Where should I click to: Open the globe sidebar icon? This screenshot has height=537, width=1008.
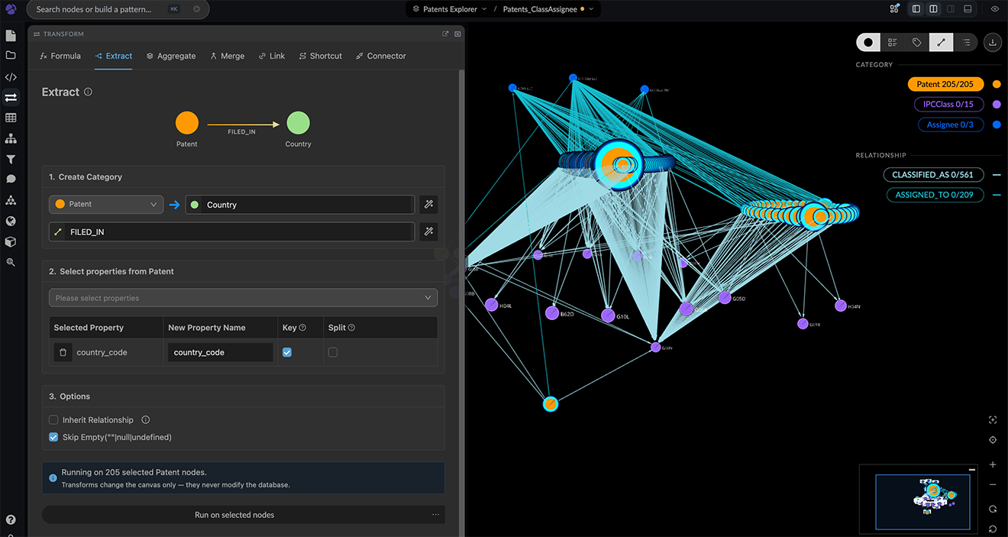11,221
